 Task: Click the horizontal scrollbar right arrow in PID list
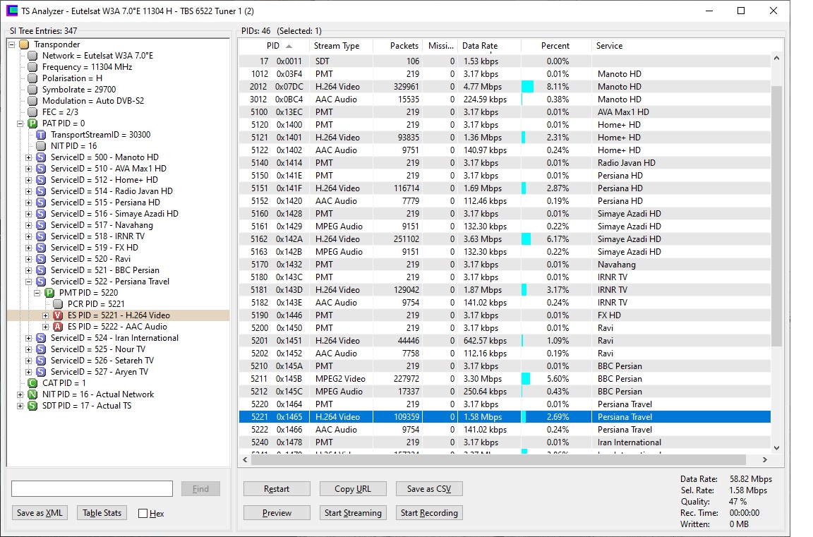(764, 460)
